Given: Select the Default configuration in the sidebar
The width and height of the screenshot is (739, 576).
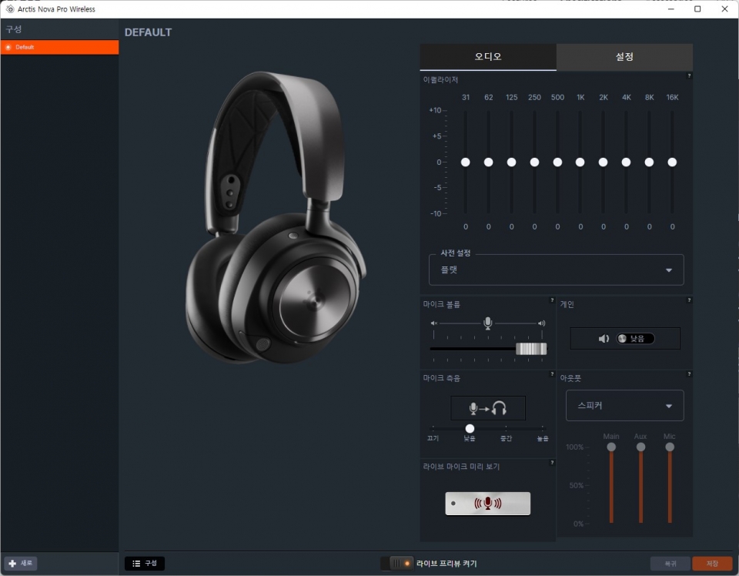Looking at the screenshot, I should point(59,47).
